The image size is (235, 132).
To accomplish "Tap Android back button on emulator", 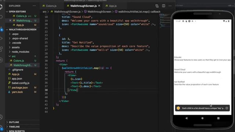I will coord(186,118).
